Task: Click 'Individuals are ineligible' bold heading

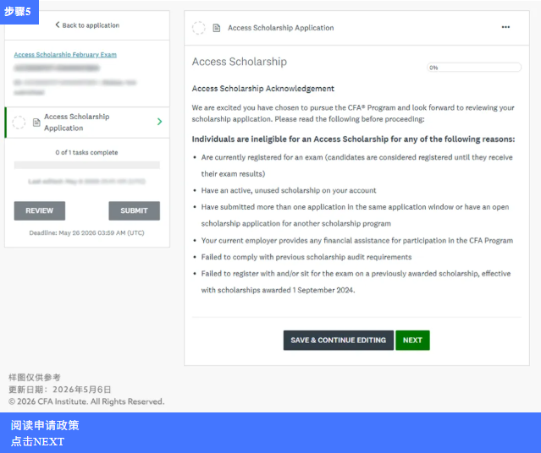Action: 353,139
